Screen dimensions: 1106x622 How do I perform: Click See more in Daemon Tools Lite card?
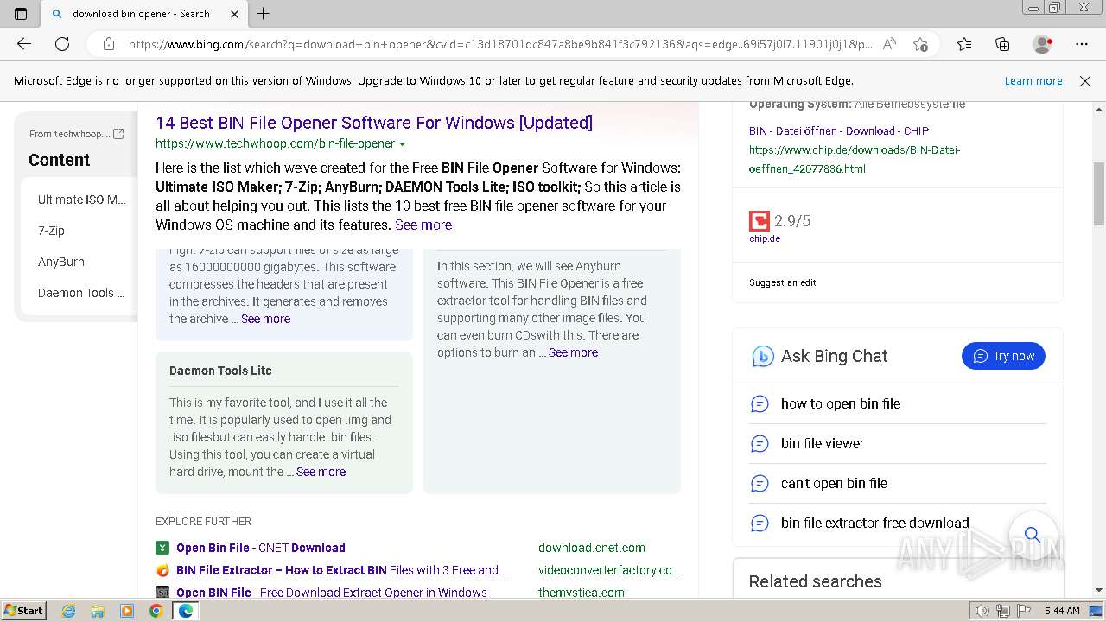point(321,472)
